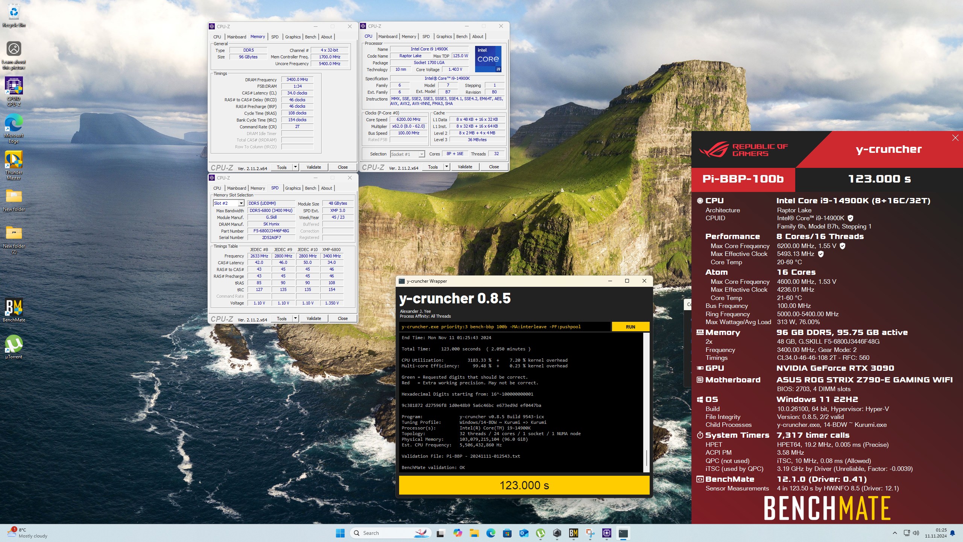
Task: Open the Recycle Bin desktop icon
Action: (x=14, y=16)
